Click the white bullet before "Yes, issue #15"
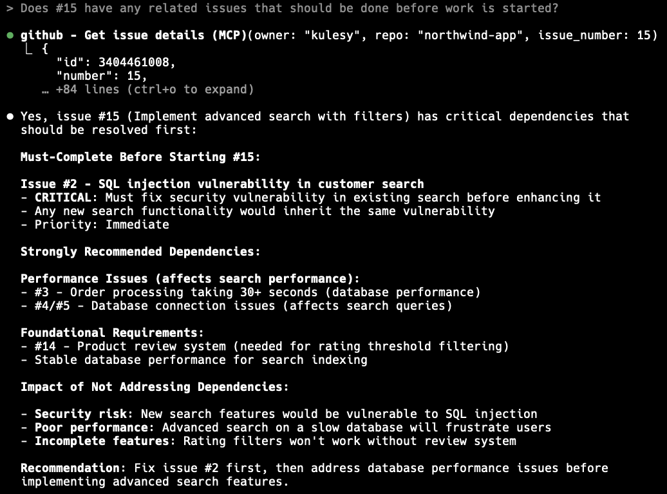Image resolution: width=667 pixels, height=494 pixels. click(10, 117)
